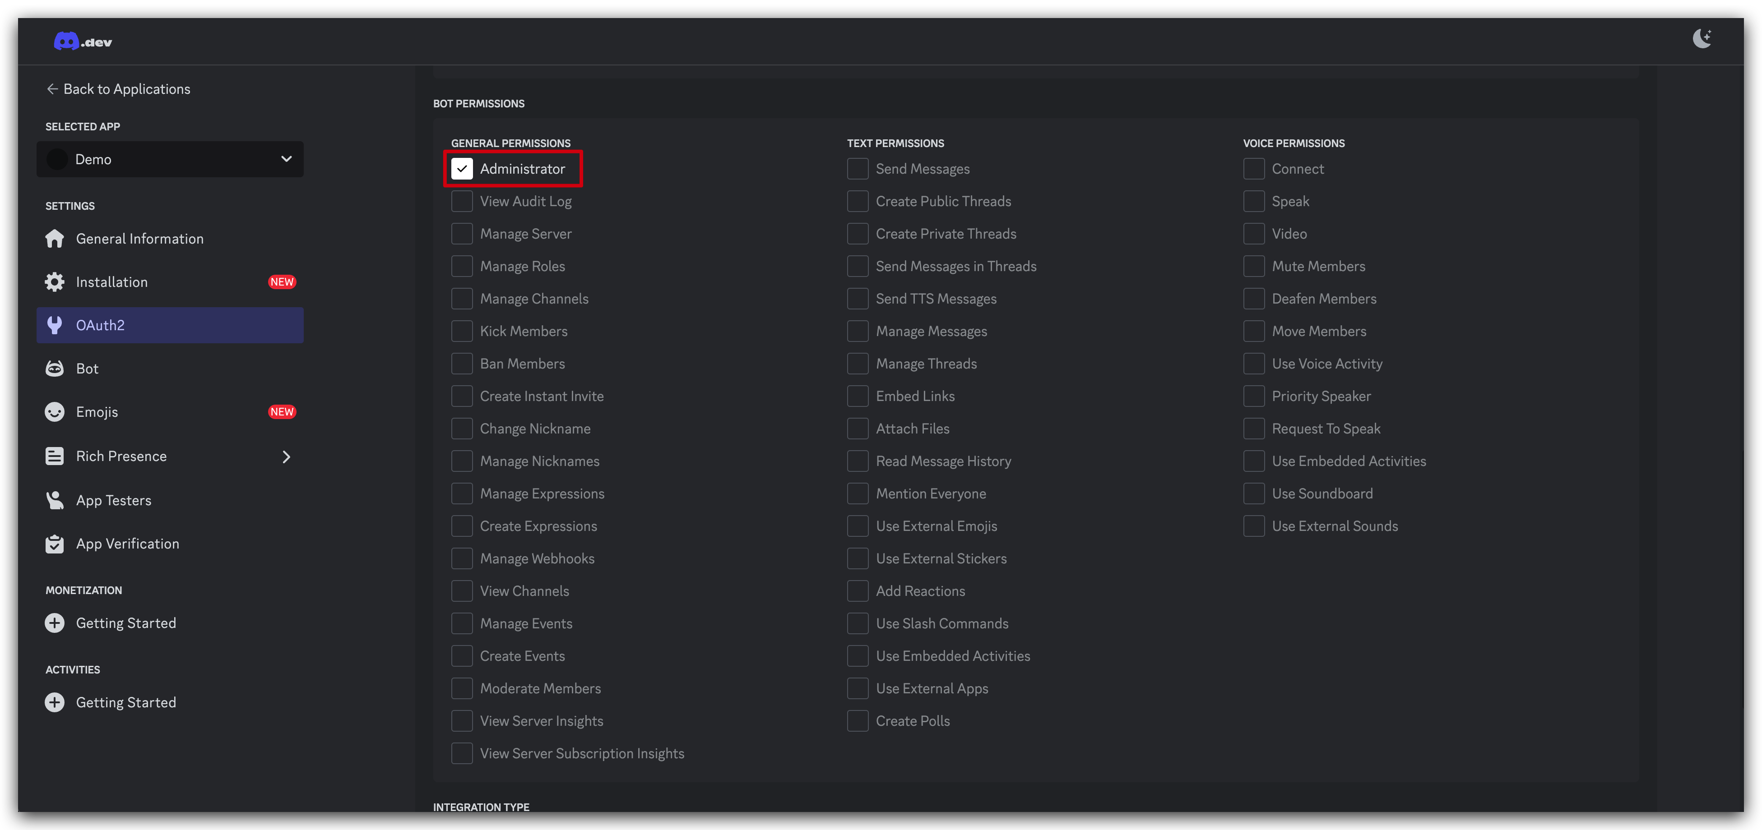Check Send TTS Messages
Viewport: 1762px width, 830px height.
tap(858, 299)
